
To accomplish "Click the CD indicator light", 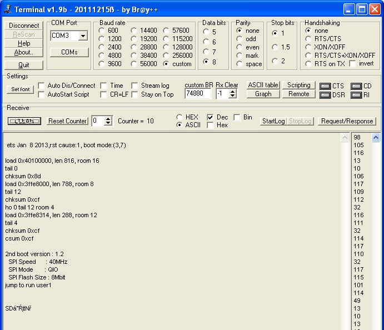I will coord(356,86).
